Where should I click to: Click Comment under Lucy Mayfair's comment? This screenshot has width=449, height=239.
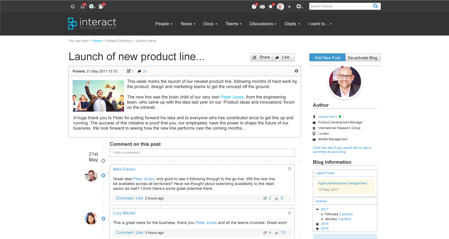click(125, 233)
